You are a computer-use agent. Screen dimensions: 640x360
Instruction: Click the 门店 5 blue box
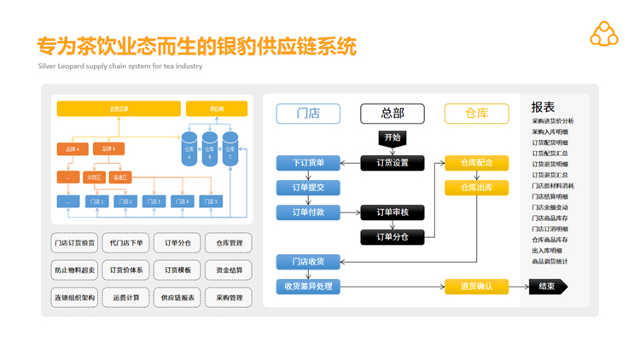211,201
